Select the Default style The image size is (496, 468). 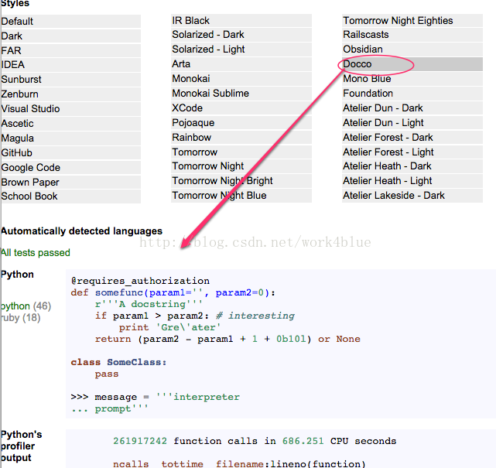pyautogui.click(x=71, y=21)
